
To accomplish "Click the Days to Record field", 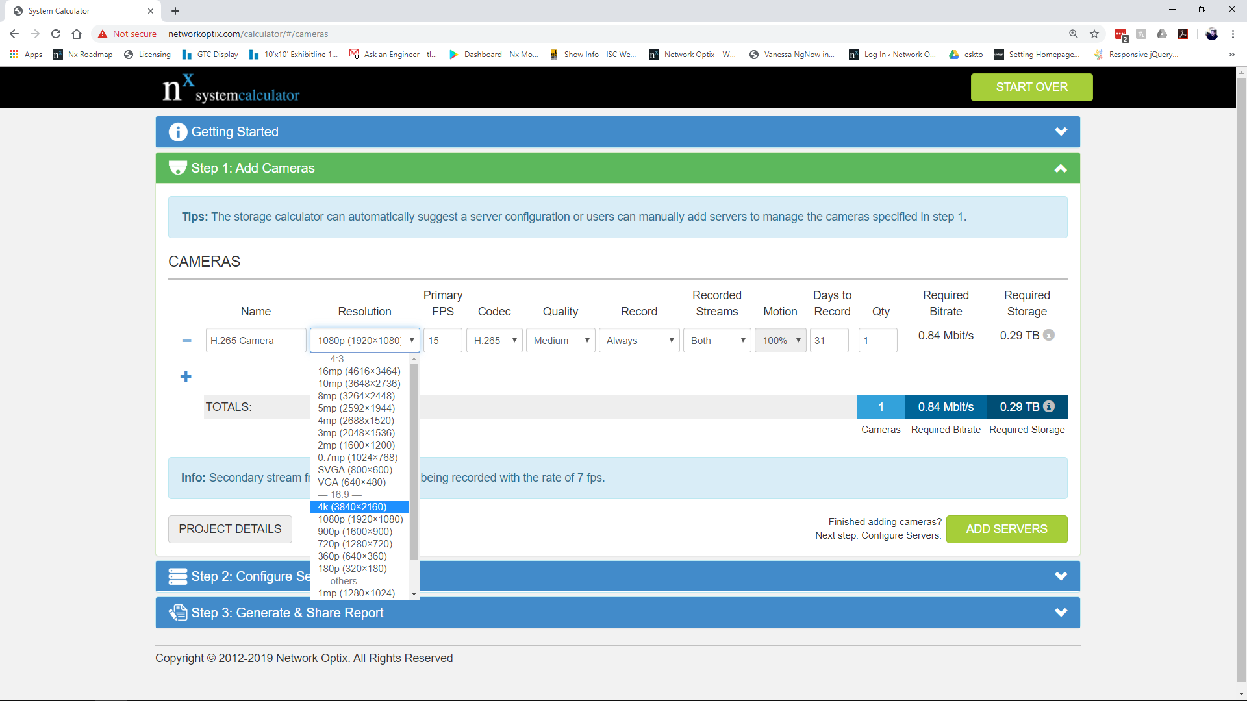I will pos(829,340).
